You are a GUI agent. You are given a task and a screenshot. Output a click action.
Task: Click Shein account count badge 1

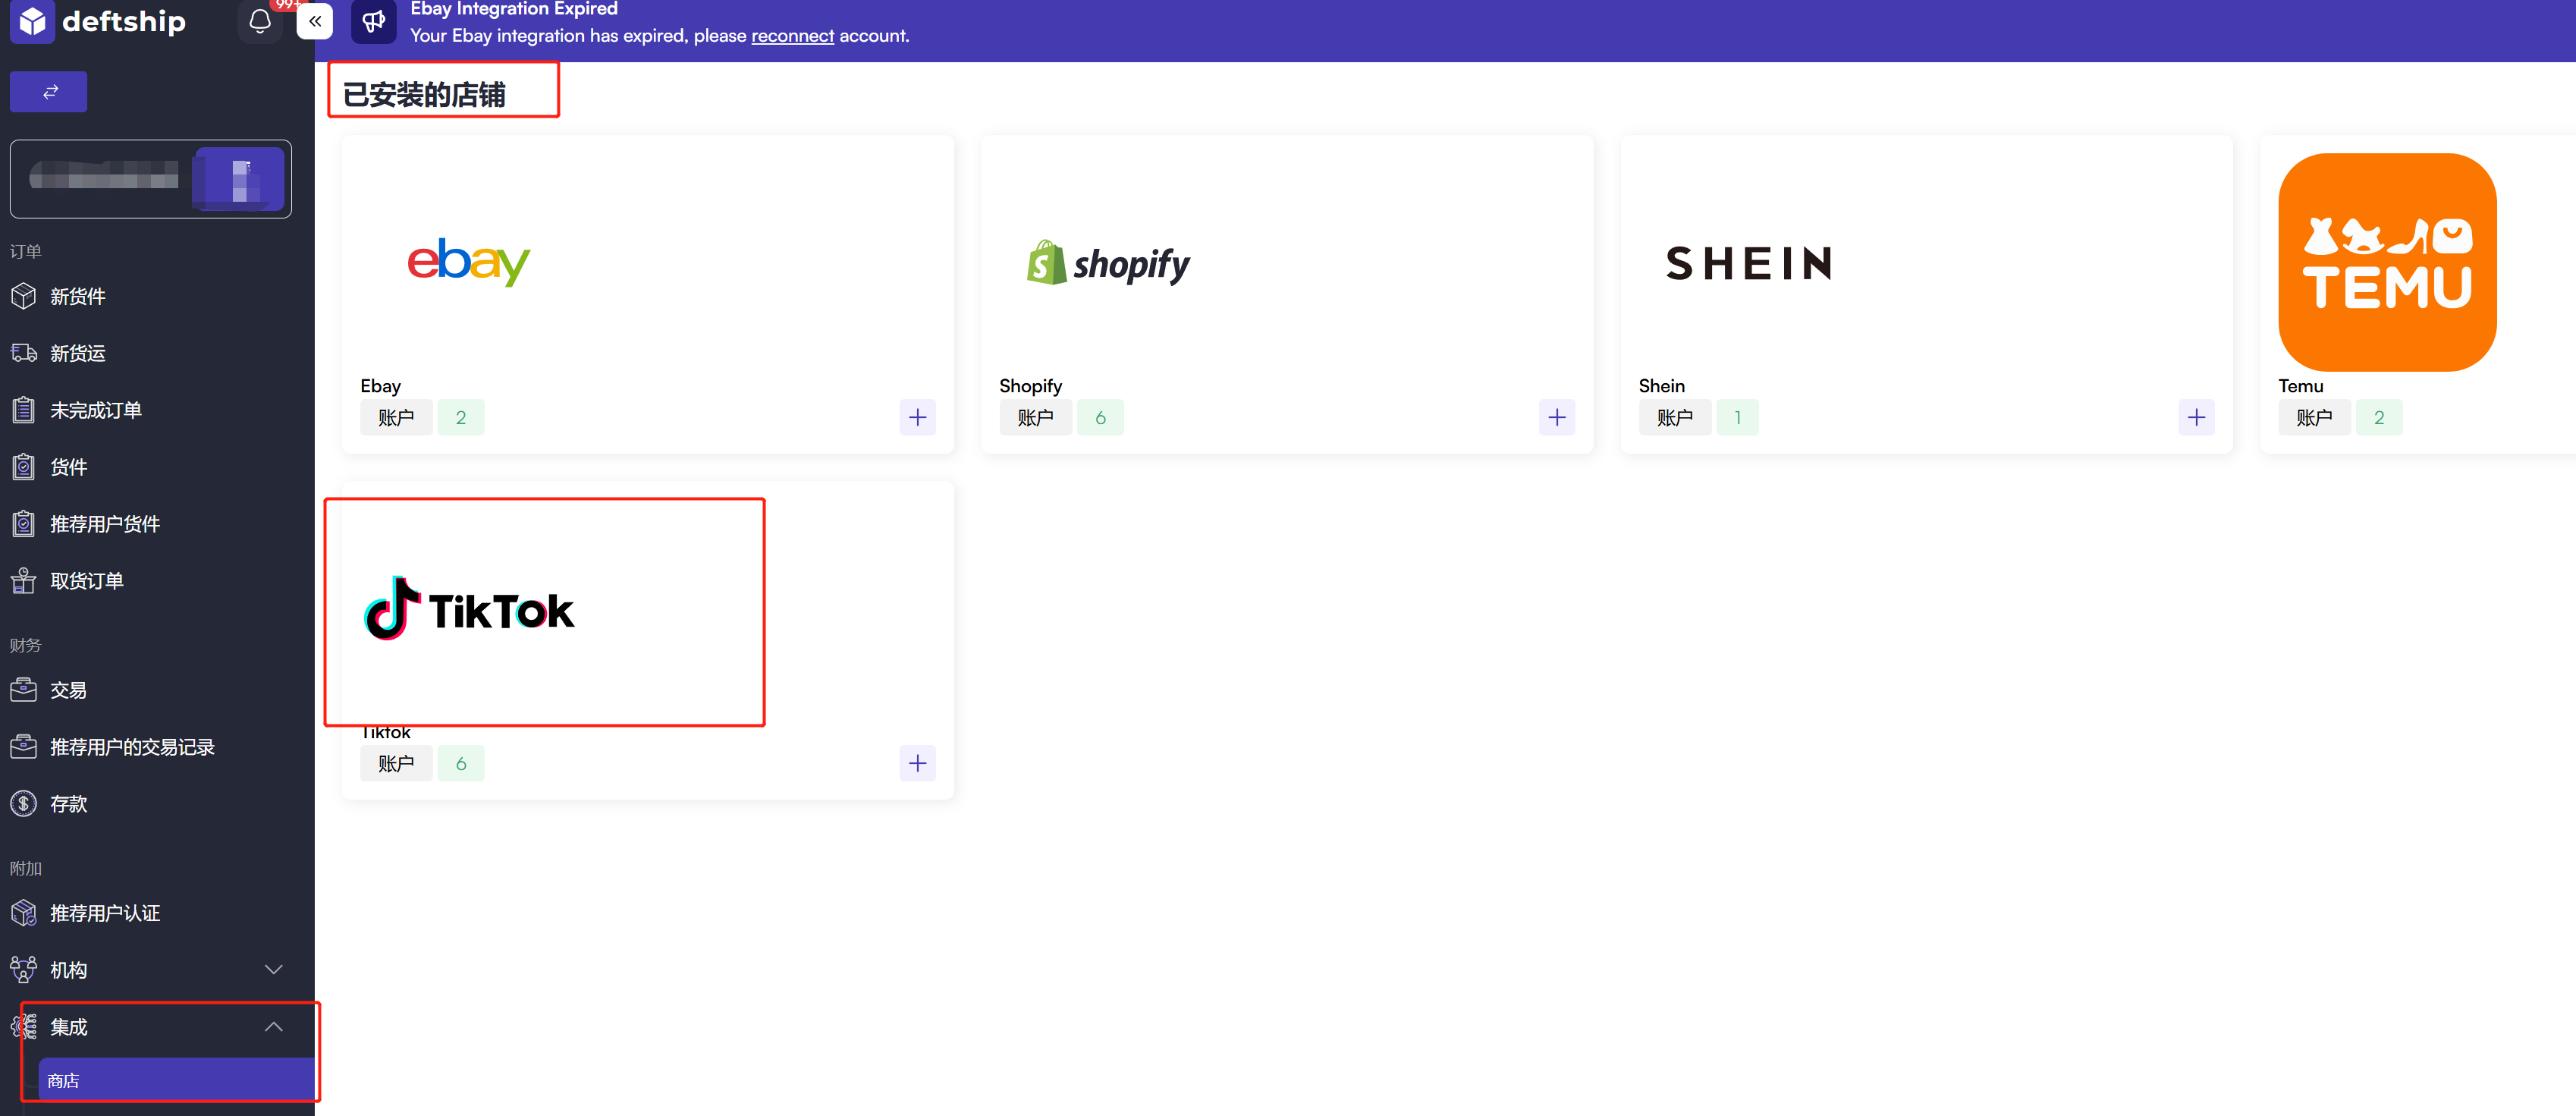(1738, 417)
